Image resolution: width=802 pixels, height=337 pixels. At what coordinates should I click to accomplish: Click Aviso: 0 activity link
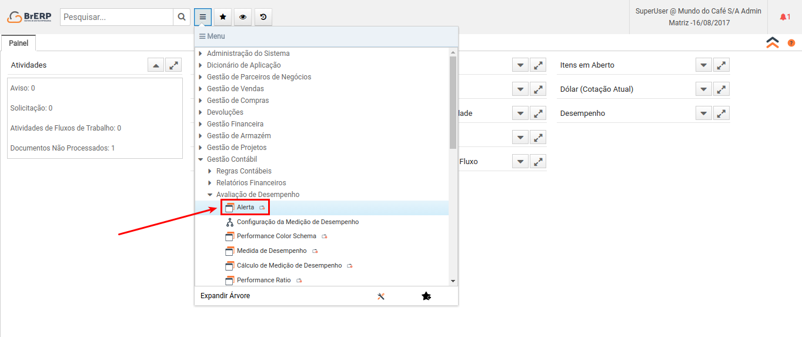click(23, 88)
